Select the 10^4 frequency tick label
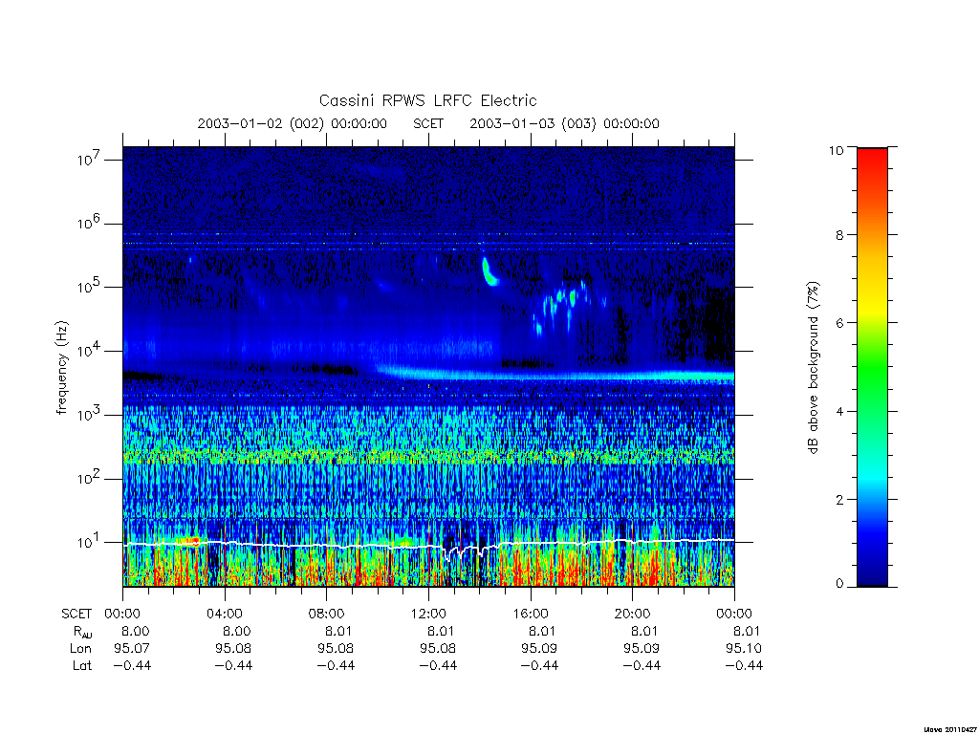Viewport: 979px width, 734px height. [x=89, y=351]
